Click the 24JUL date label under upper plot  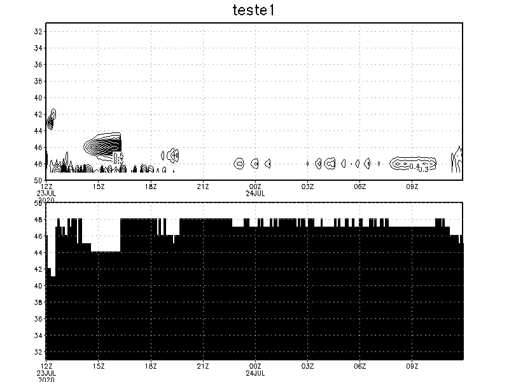coord(255,193)
